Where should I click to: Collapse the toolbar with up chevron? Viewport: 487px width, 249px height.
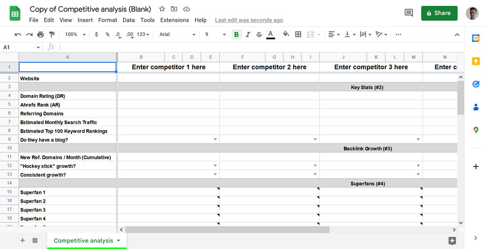tap(457, 35)
